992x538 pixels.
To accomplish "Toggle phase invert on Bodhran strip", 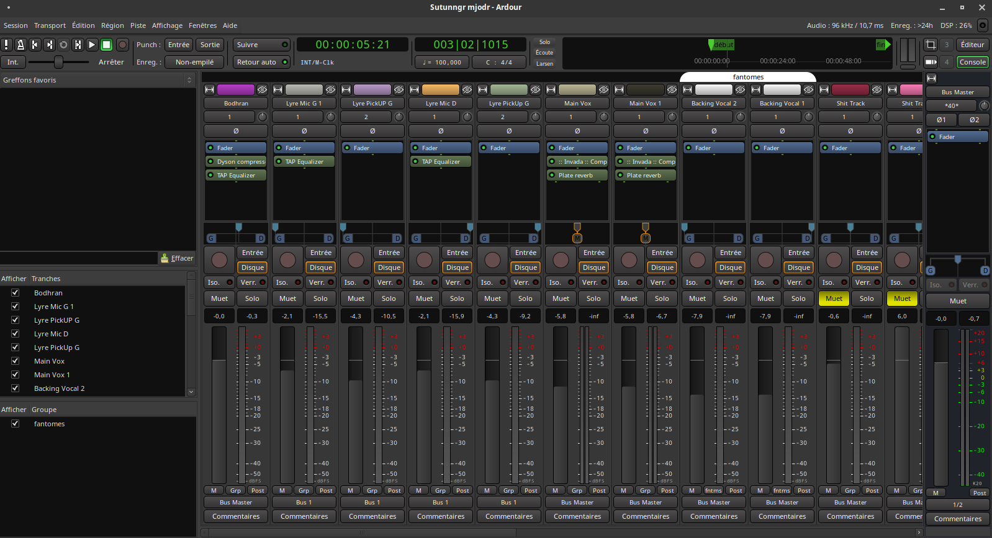I will click(236, 131).
